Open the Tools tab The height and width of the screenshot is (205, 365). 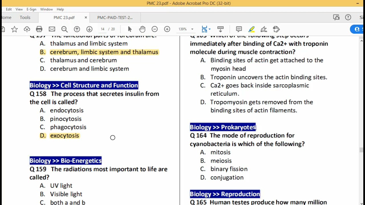tap(25, 17)
